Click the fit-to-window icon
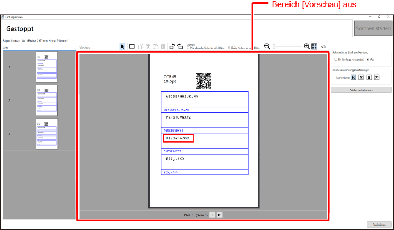The height and width of the screenshot is (230, 394). click(x=315, y=46)
